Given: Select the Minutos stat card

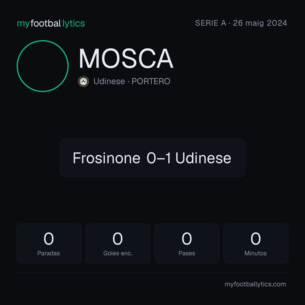Looking at the screenshot, I should [256, 243].
